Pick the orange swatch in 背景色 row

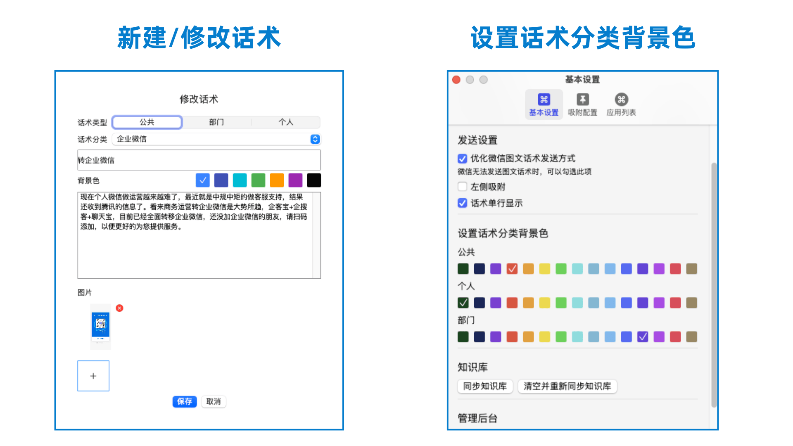point(277,180)
